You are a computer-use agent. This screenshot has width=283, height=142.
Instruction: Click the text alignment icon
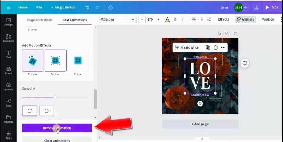tap(194, 19)
